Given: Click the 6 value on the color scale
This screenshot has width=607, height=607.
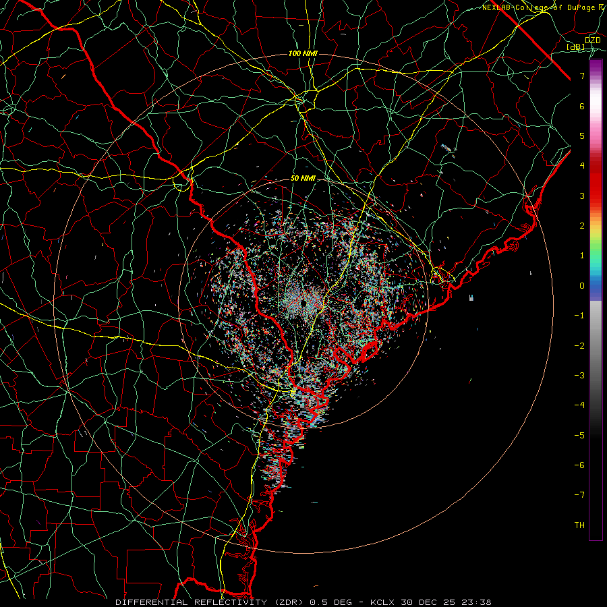Looking at the screenshot, I should (x=582, y=106).
